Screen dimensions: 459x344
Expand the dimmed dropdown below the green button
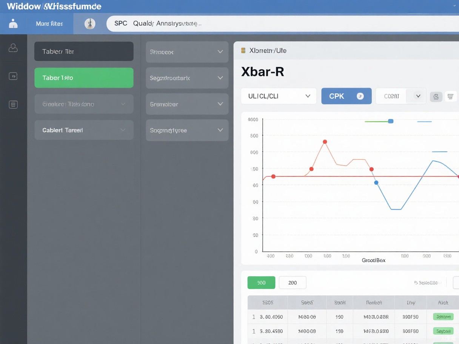point(84,104)
